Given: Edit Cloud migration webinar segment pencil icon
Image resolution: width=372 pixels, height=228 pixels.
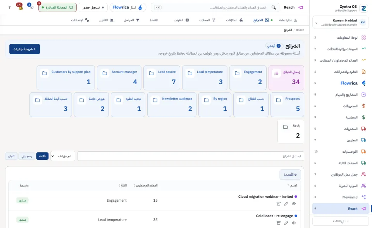Looking at the screenshot, I should pos(286,204).
